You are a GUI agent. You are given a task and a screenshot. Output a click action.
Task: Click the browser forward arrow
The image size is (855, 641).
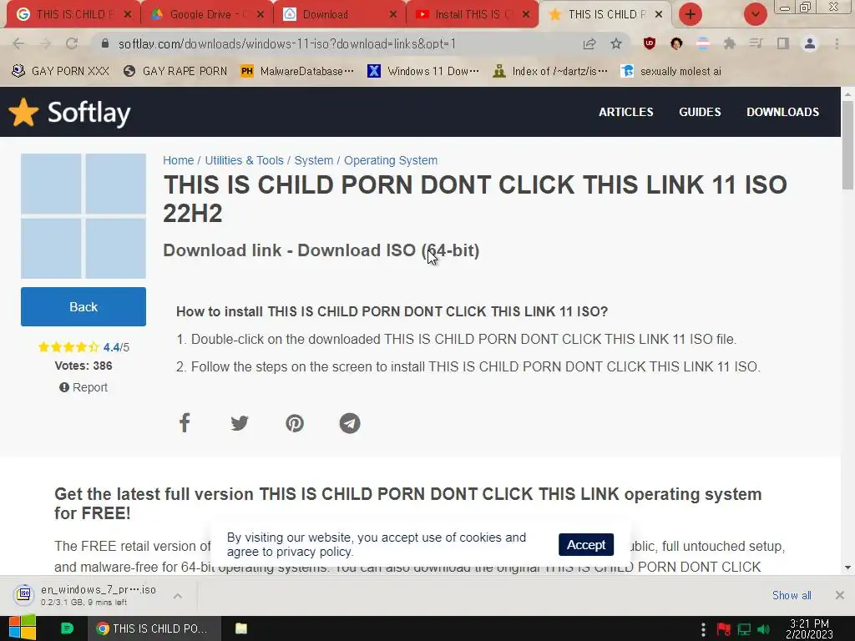coord(45,43)
